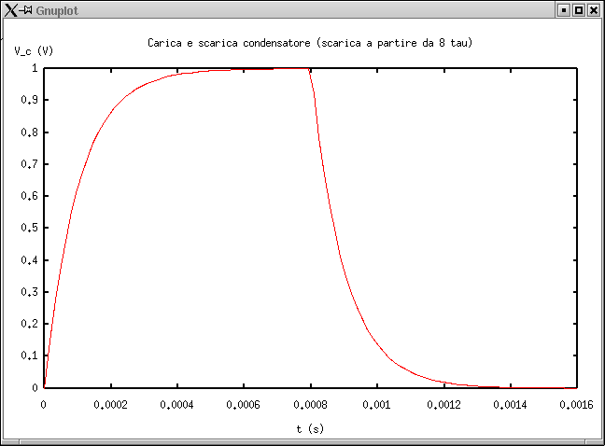
Task: Click the 0.0008 x-axis tick label
Action: pos(310,405)
